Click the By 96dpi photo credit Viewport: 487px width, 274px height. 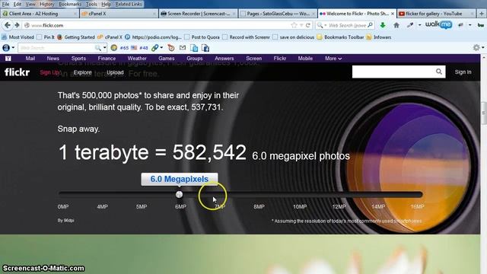(x=66, y=221)
